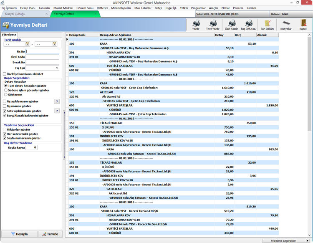Viewport: 313px width, 243px height.
Task: Open the Yardım menu
Action: click(x=251, y=8)
